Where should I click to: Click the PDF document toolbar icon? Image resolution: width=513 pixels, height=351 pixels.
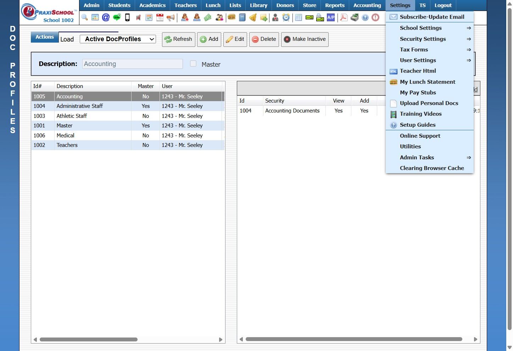tap(344, 17)
